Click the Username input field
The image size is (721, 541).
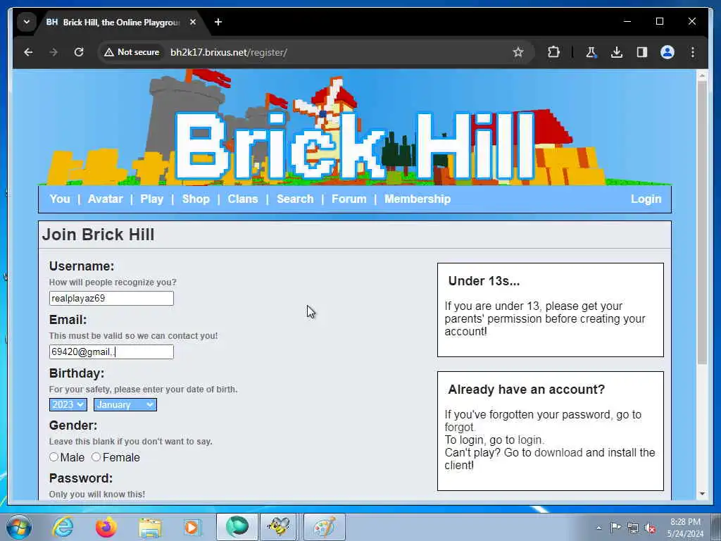point(111,298)
